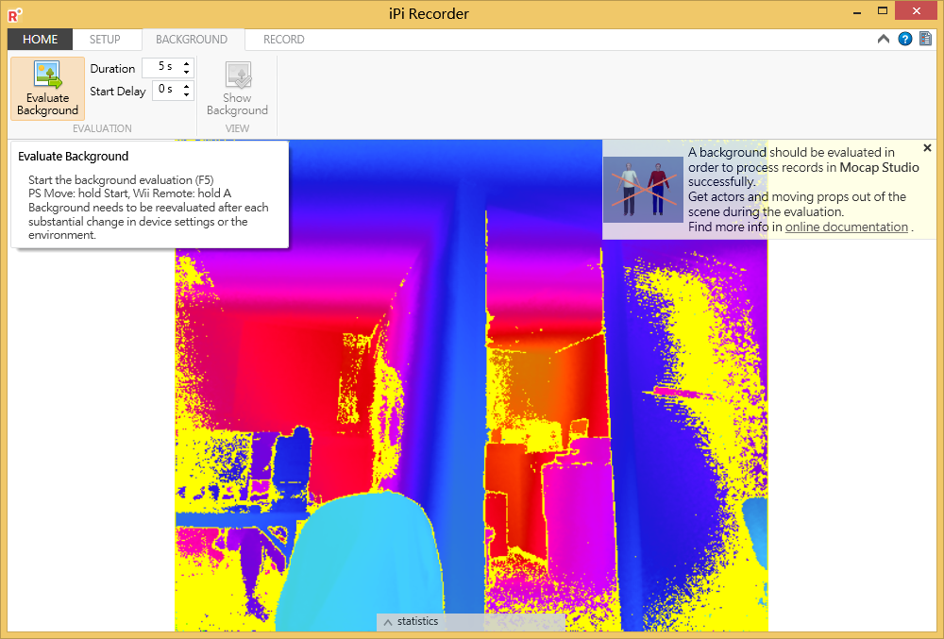The image size is (944, 639).
Task: Click the Duration value field
Action: coord(160,68)
